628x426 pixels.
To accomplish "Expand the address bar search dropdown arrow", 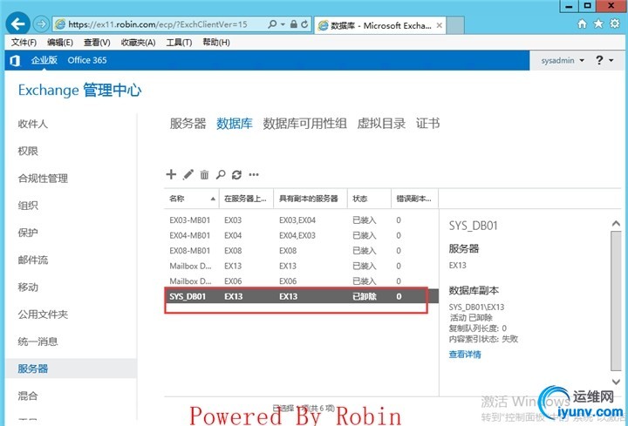I will (x=283, y=24).
